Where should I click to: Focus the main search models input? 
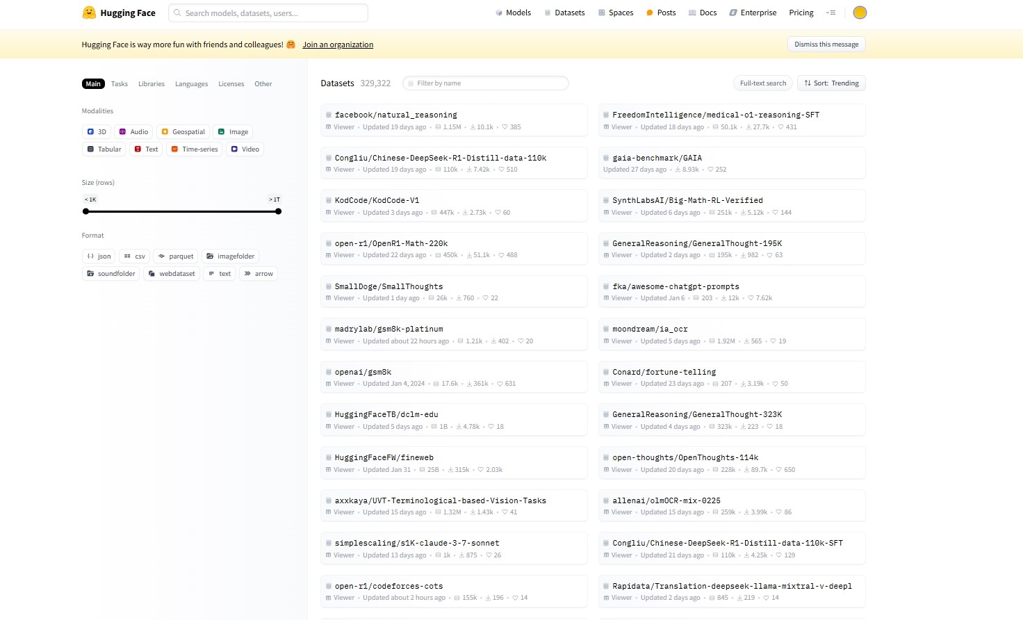[268, 13]
